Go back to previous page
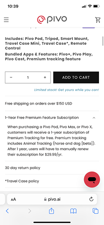Viewport: 104px width, 225px height. coord(7,211)
